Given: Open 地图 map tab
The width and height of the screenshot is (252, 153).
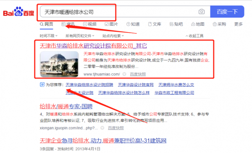Looking at the screenshot, I should point(198,24).
